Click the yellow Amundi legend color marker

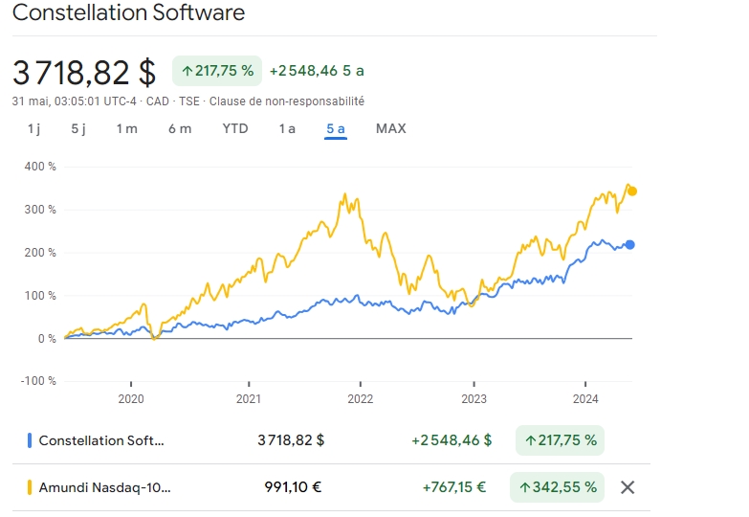click(x=30, y=487)
